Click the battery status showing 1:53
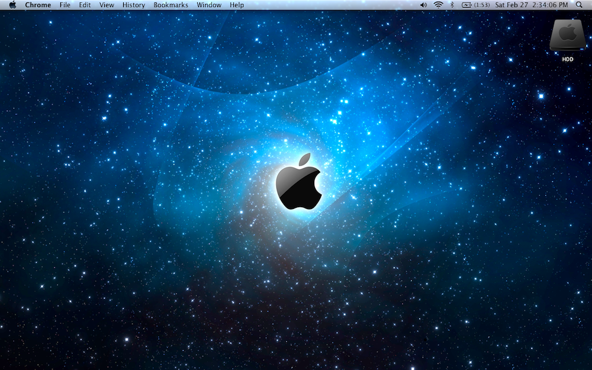This screenshot has width=592, height=370. coord(475,5)
